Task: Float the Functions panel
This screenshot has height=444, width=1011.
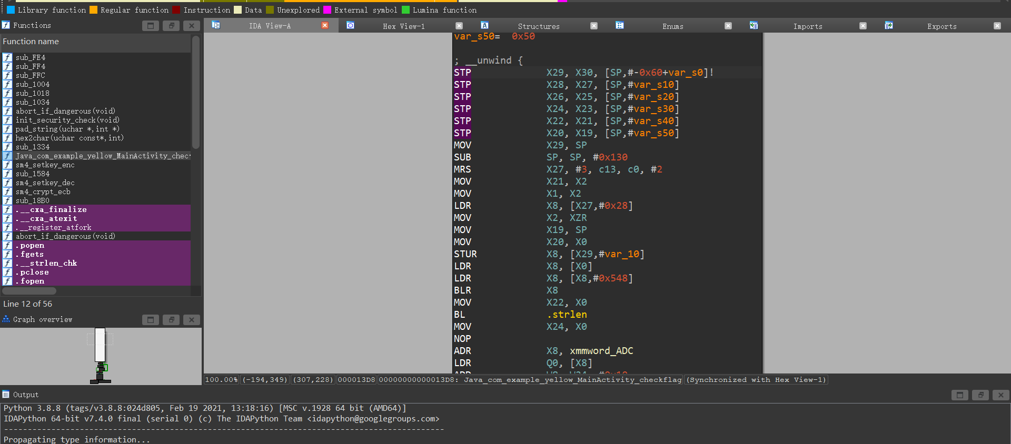Action: [x=171, y=26]
